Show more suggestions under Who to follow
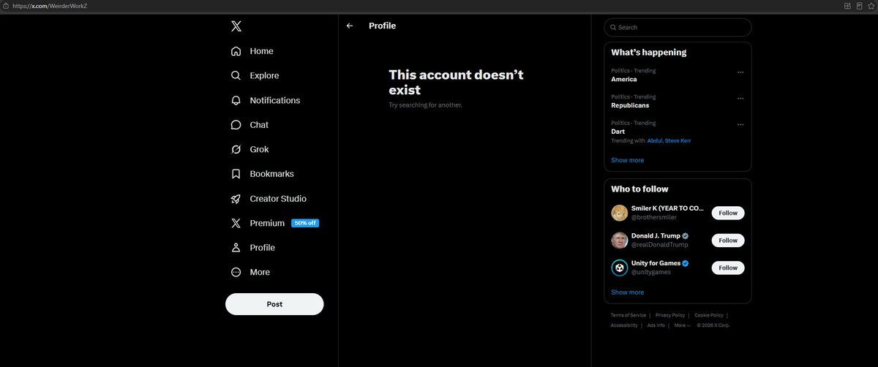The image size is (878, 367). point(628,292)
